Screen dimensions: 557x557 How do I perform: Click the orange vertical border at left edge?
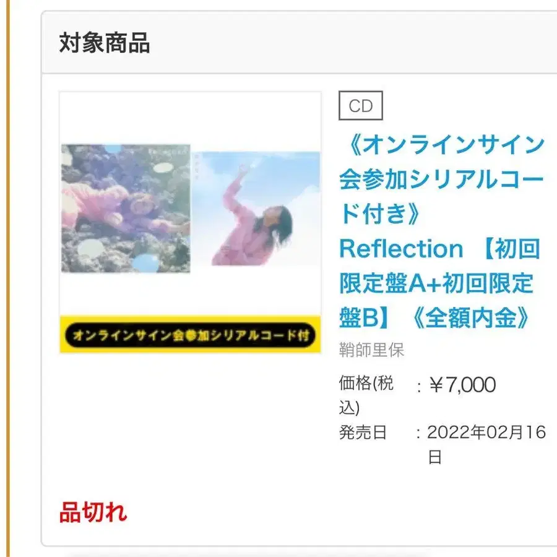(x=6, y=278)
